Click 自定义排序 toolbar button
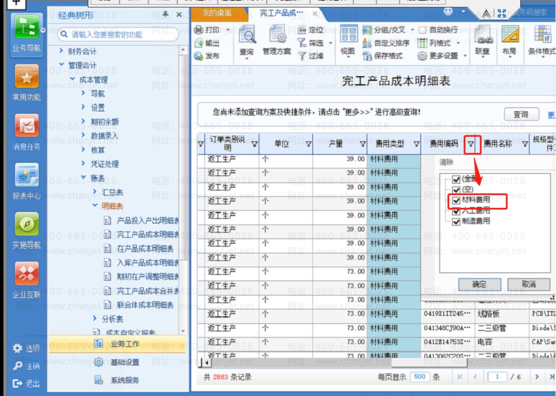The image size is (556, 396). (386, 43)
